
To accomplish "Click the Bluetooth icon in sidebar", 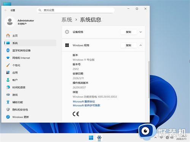I will tap(8, 50).
